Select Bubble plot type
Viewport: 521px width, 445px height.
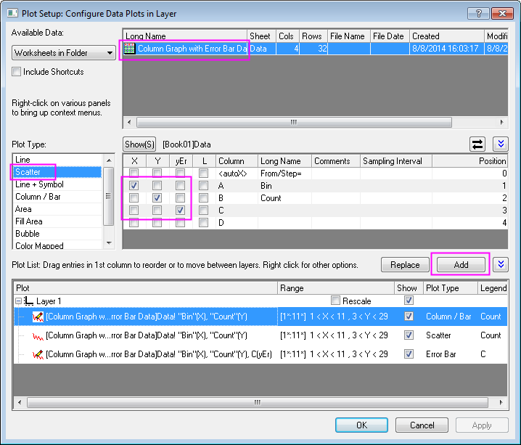click(57, 234)
